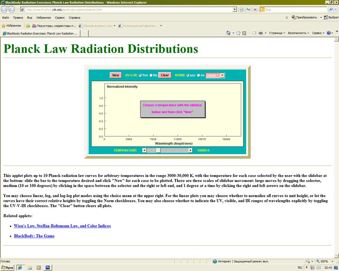This screenshot has height=271, width=339.
Task: Click the temperature slider left arrow
Action: pos(144,151)
